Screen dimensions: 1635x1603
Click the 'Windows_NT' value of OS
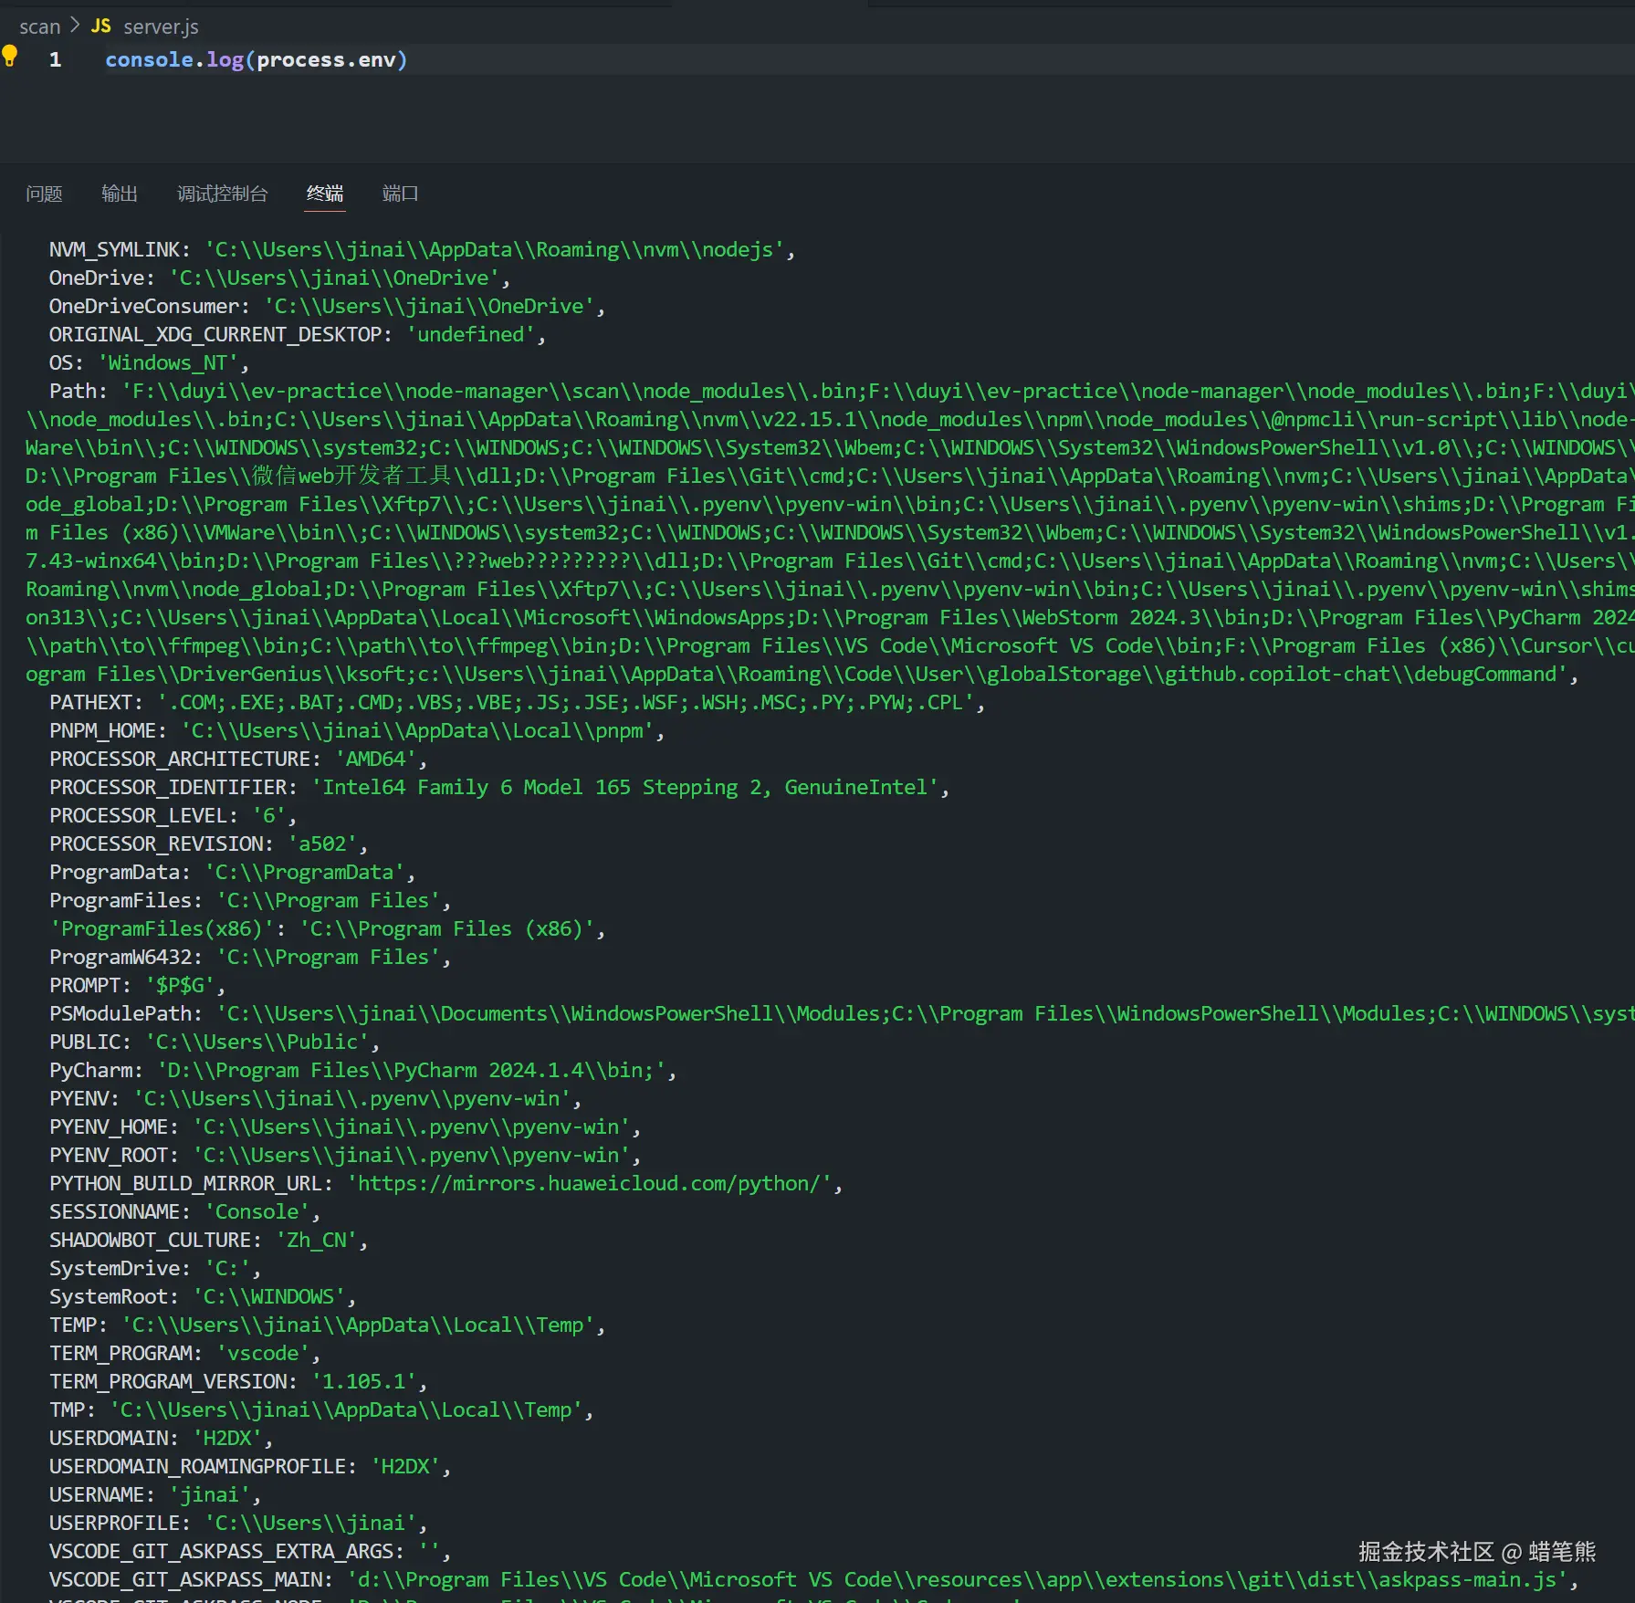tap(169, 362)
